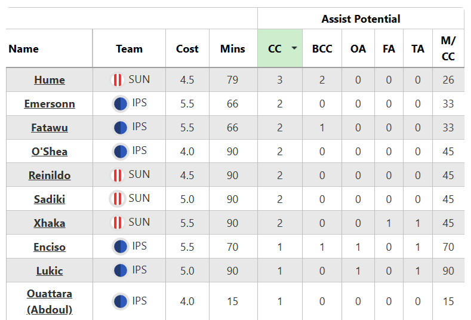Viewport: 471px width, 320px height.
Task: Click Sunderland badge icon in Hume row
Action: tap(118, 80)
